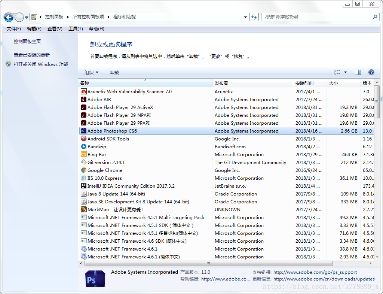383x294 pixels.
Task: Open the 帮助(H) menu
Action: (96, 29)
